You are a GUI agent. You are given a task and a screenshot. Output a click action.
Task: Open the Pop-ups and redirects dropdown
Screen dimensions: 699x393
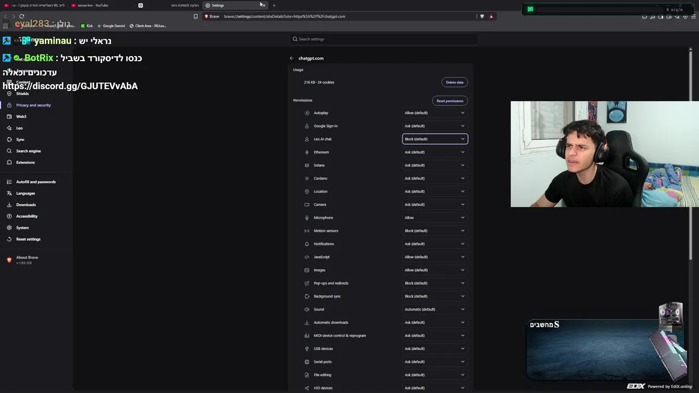click(x=435, y=283)
